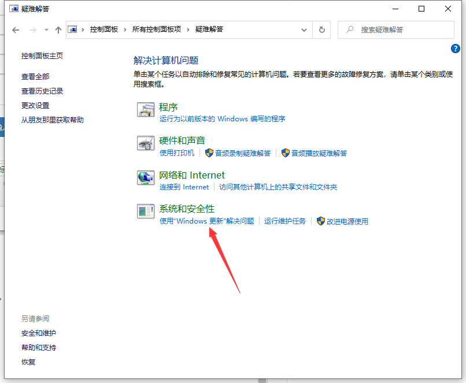Click the first breadcrumb chevron after the address bar icon
Viewport: 466px width, 383px height.
pyautogui.click(x=84, y=29)
